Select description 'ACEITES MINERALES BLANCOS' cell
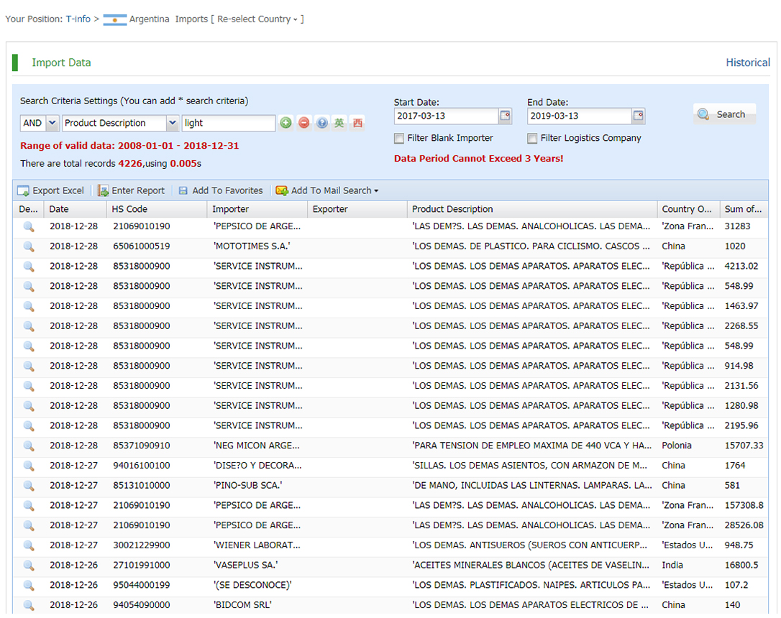 [531, 566]
